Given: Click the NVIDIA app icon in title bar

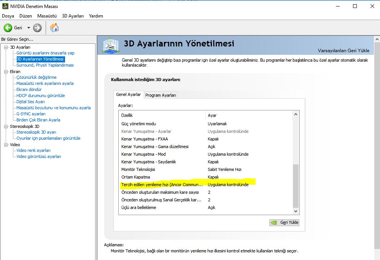Looking at the screenshot, I should (x=5, y=6).
